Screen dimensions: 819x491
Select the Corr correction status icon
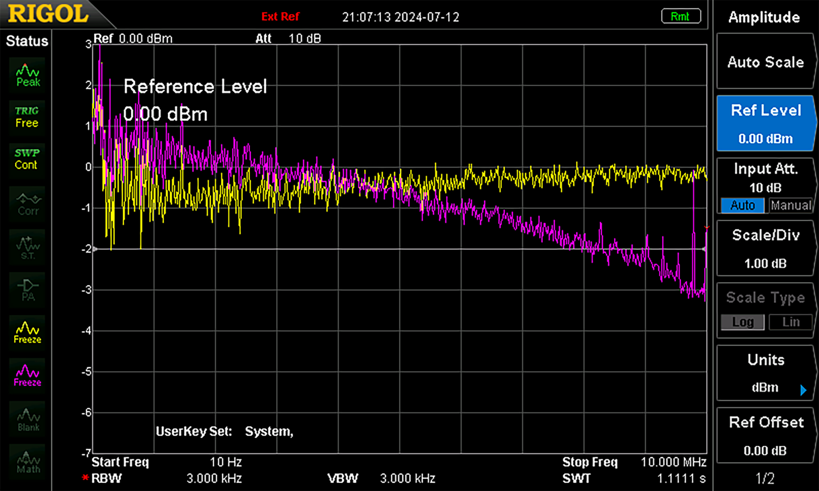coord(27,204)
